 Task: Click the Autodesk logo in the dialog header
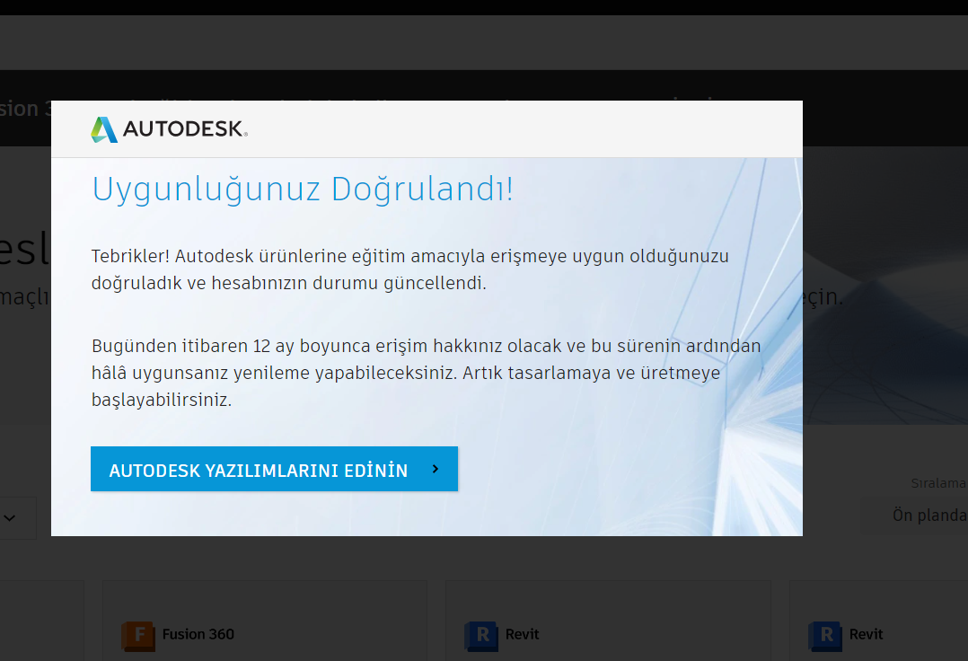(x=169, y=129)
